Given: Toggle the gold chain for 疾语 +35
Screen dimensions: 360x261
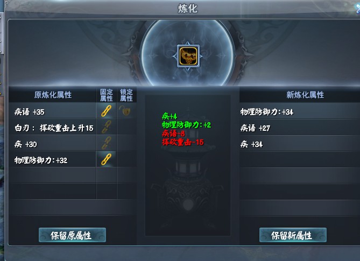Looking at the screenshot, I should 107,111.
